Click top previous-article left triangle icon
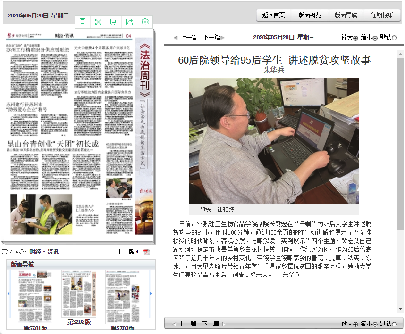Image resolution: width=405 pixels, height=334 pixels. [x=176, y=38]
